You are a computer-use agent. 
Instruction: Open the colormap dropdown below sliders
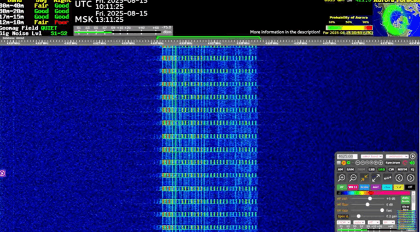[343, 223]
